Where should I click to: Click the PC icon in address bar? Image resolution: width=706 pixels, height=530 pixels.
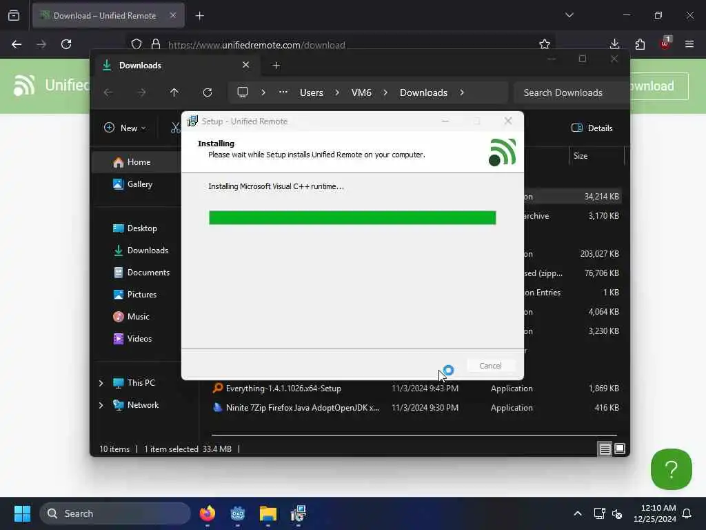tap(243, 92)
